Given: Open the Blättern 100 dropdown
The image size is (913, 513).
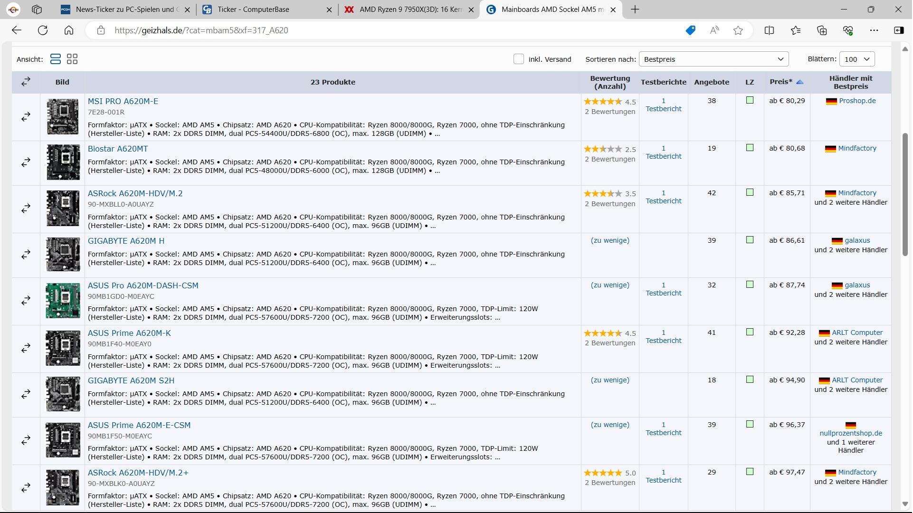Looking at the screenshot, I should point(856,59).
